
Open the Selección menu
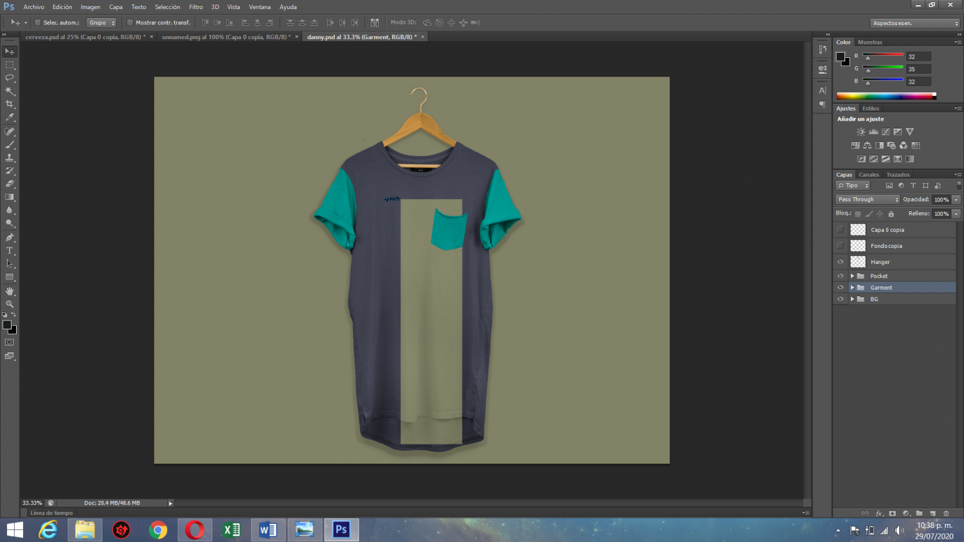pos(167,7)
